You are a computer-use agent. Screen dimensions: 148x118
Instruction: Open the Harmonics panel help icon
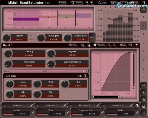(86, 76)
